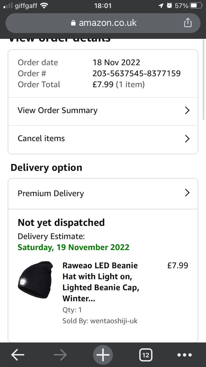Expand Premium Delivery chevron
Image resolution: width=206 pixels, height=367 pixels.
click(187, 193)
